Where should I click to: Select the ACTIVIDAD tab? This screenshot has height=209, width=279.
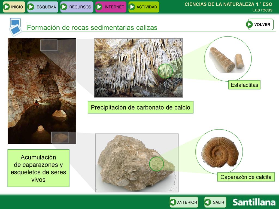click(144, 7)
